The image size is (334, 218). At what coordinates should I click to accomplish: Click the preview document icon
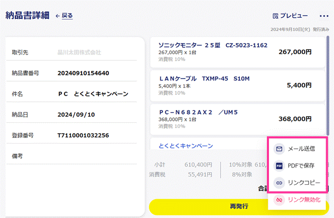275,16
